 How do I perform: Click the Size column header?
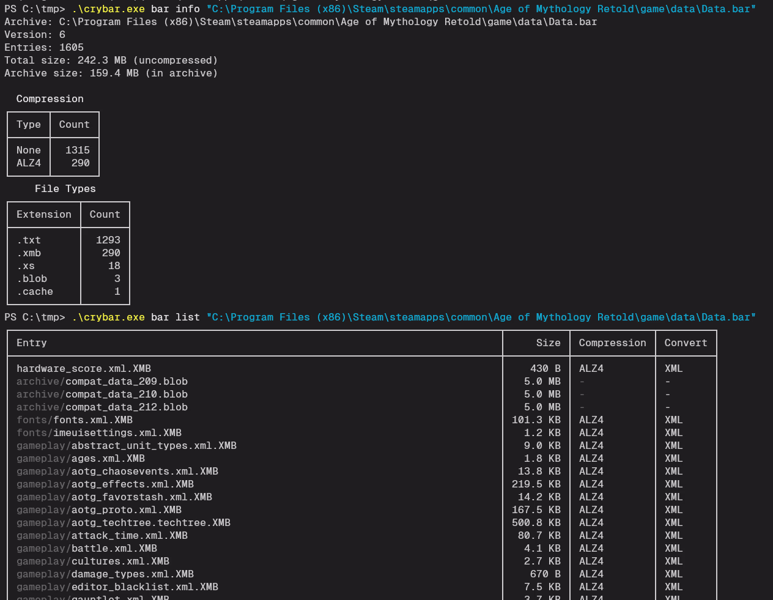[548, 343]
